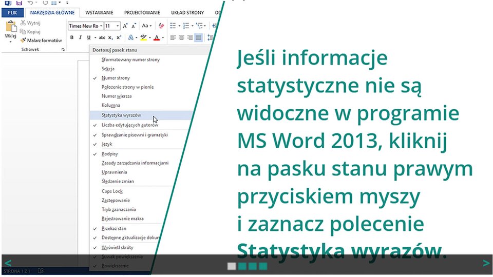Activate the Malarz formatów format painter

(x=41, y=40)
